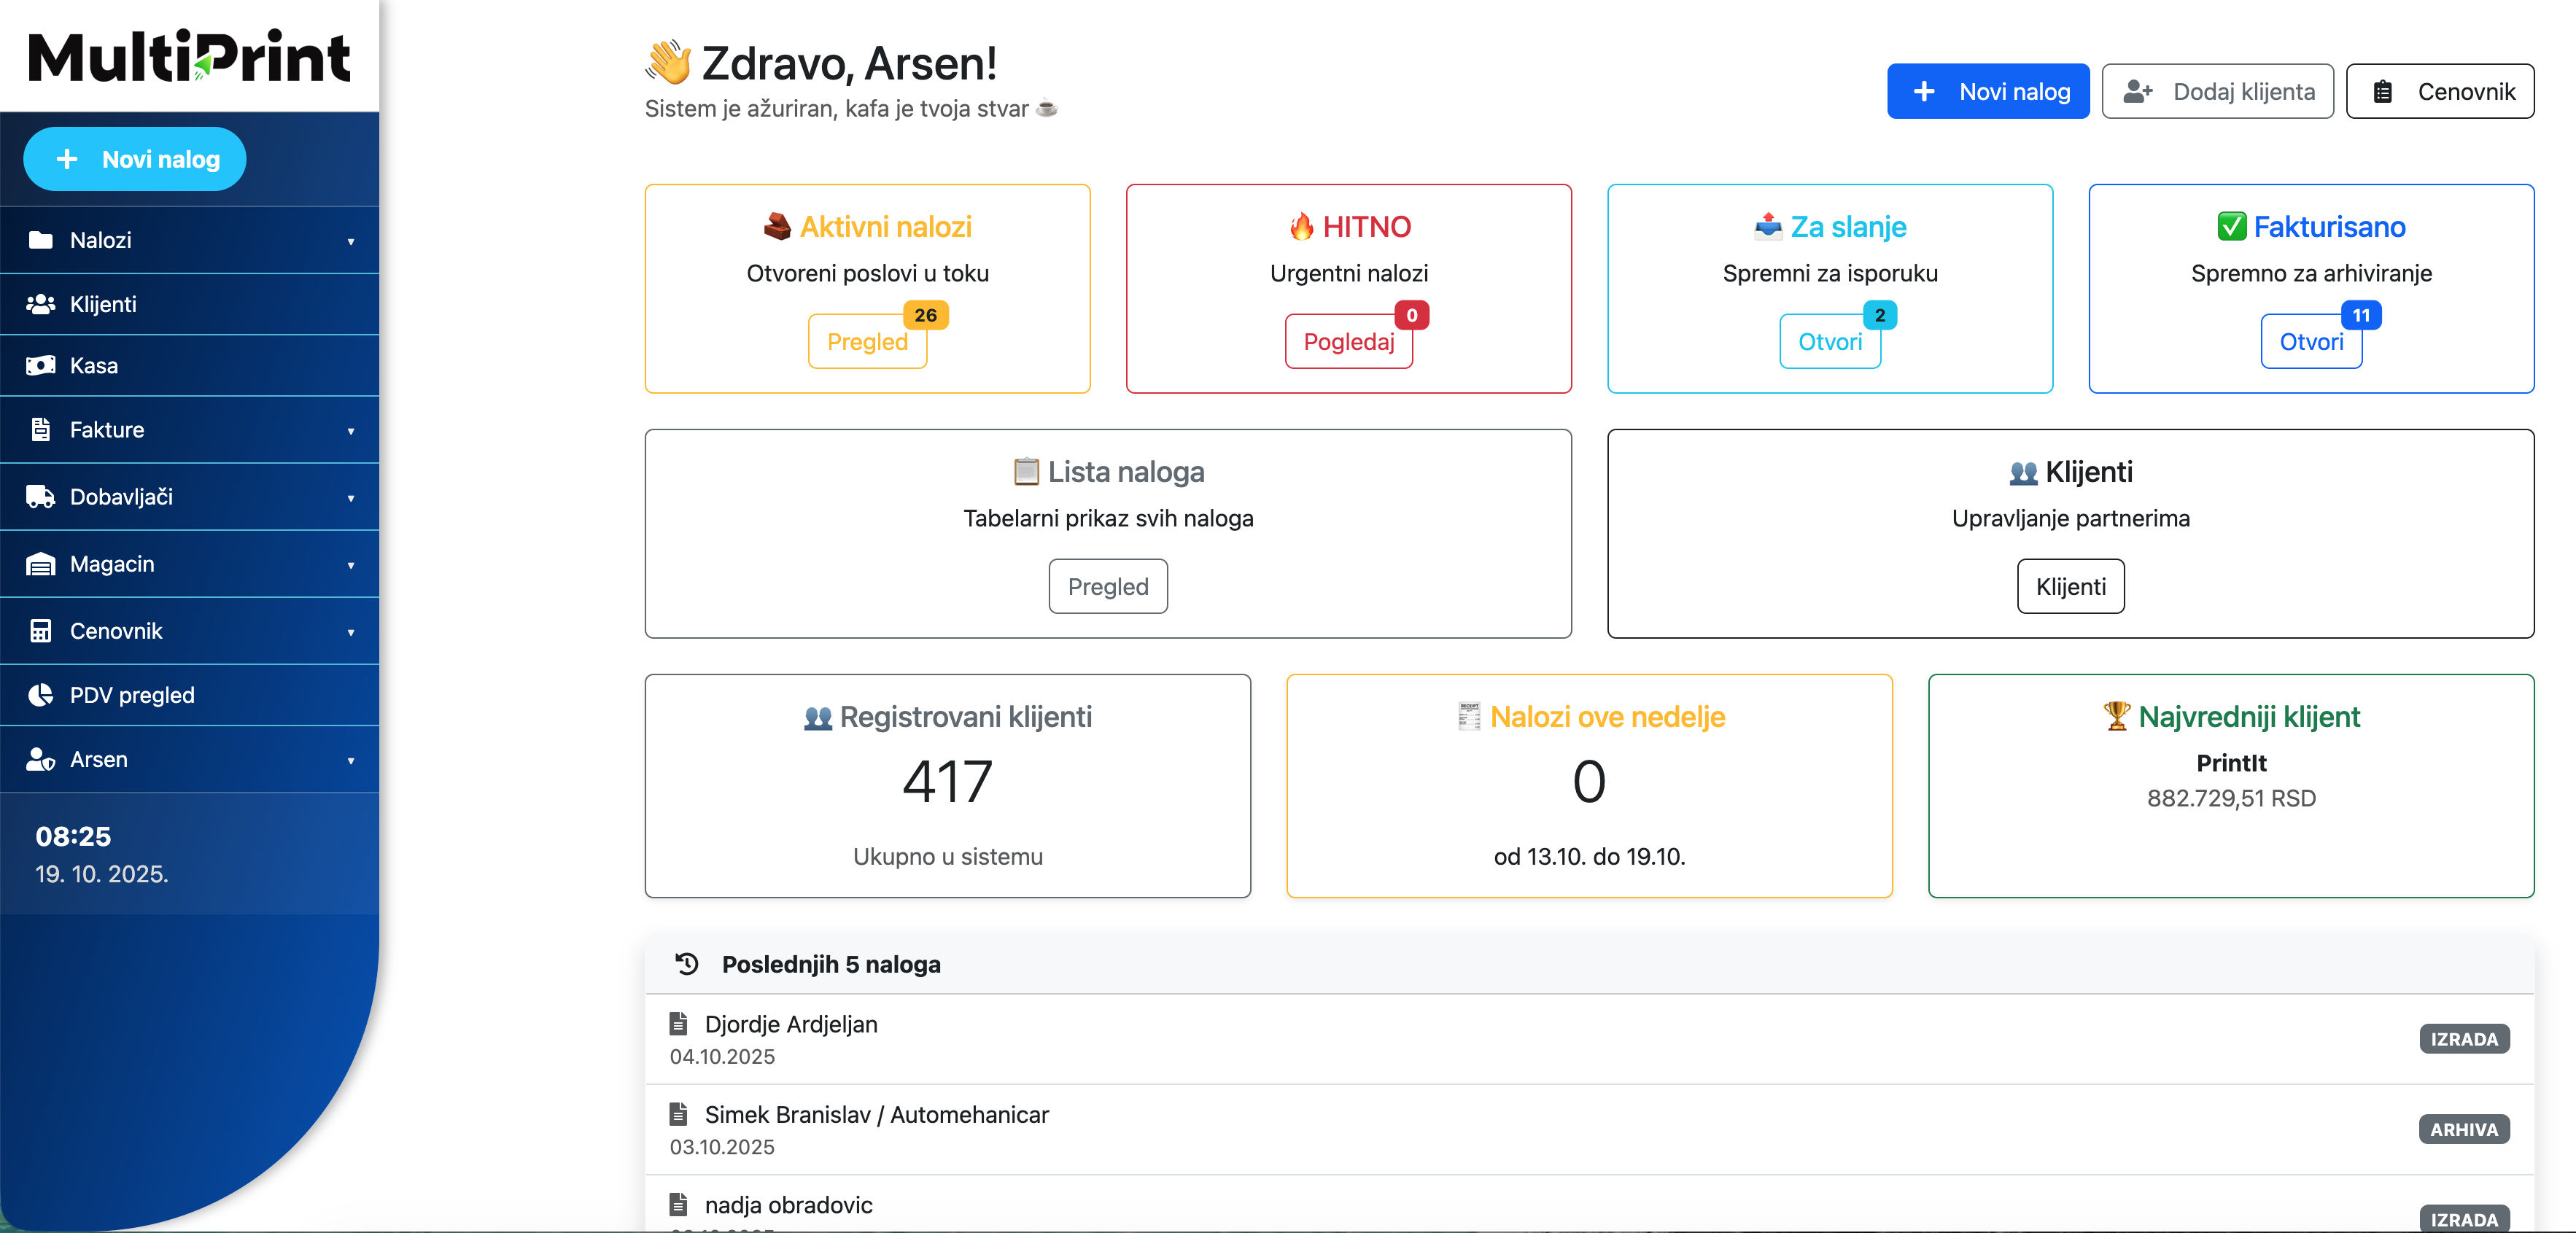This screenshot has width=2576, height=1233.
Task: Click the Dodaj klijenta button
Action: point(2217,91)
